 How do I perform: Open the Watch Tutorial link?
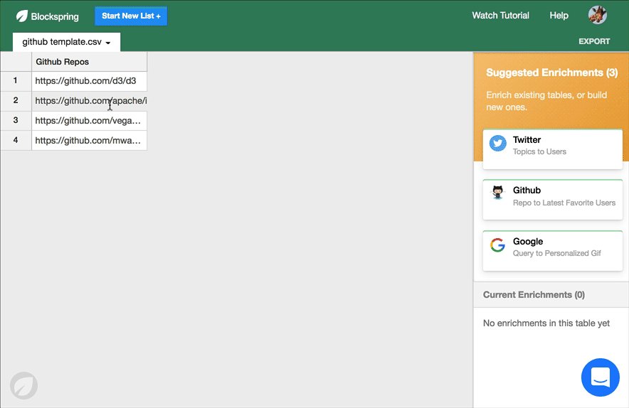pyautogui.click(x=500, y=16)
